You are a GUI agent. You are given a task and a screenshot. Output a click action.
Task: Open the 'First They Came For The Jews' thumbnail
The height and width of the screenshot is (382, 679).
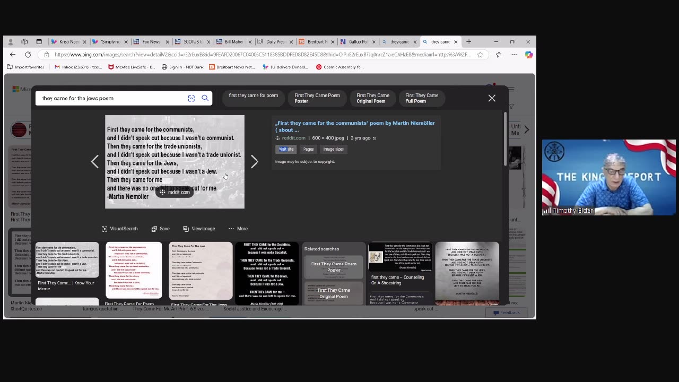coord(201,271)
